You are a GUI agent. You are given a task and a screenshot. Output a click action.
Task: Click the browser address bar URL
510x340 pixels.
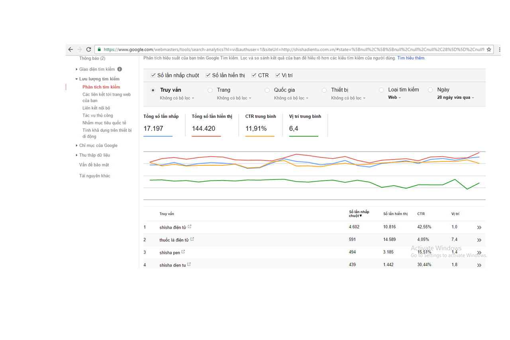click(279, 49)
